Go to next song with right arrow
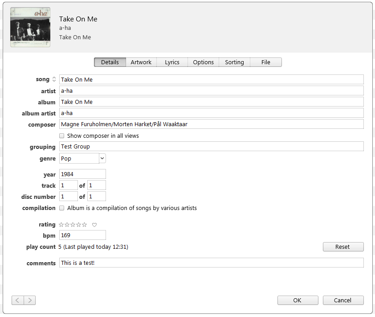This screenshot has width=375, height=317. pos(30,300)
